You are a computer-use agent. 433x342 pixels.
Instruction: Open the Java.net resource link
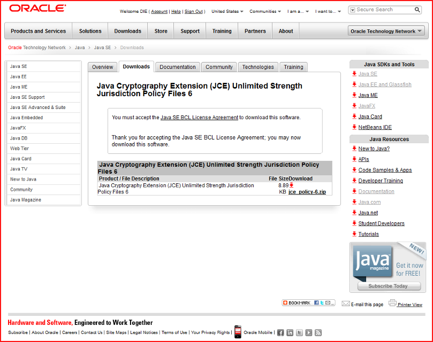[x=368, y=213]
